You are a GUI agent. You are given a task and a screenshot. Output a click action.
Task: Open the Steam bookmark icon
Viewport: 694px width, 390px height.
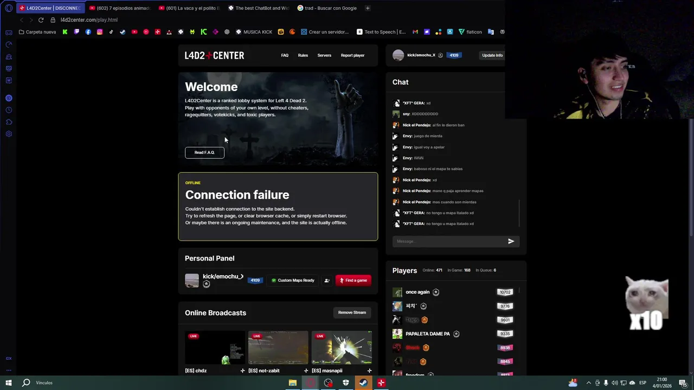point(123,32)
